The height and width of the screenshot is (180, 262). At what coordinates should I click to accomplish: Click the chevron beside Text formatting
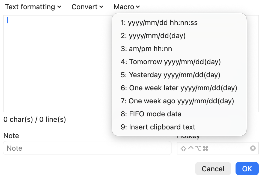[59, 7]
